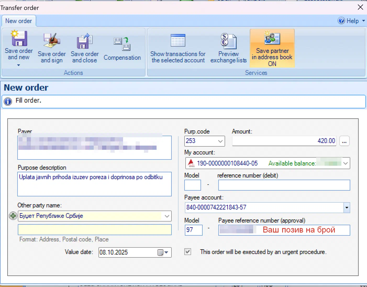Screen dimensions: 367x287
Task: Click the Save order and sign icon
Action: [52, 41]
